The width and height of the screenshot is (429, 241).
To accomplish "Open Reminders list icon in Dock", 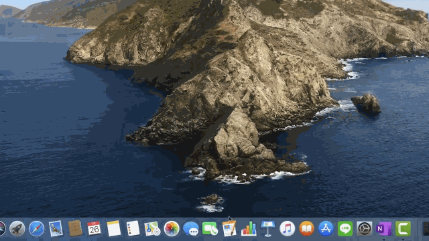I will (x=133, y=228).
